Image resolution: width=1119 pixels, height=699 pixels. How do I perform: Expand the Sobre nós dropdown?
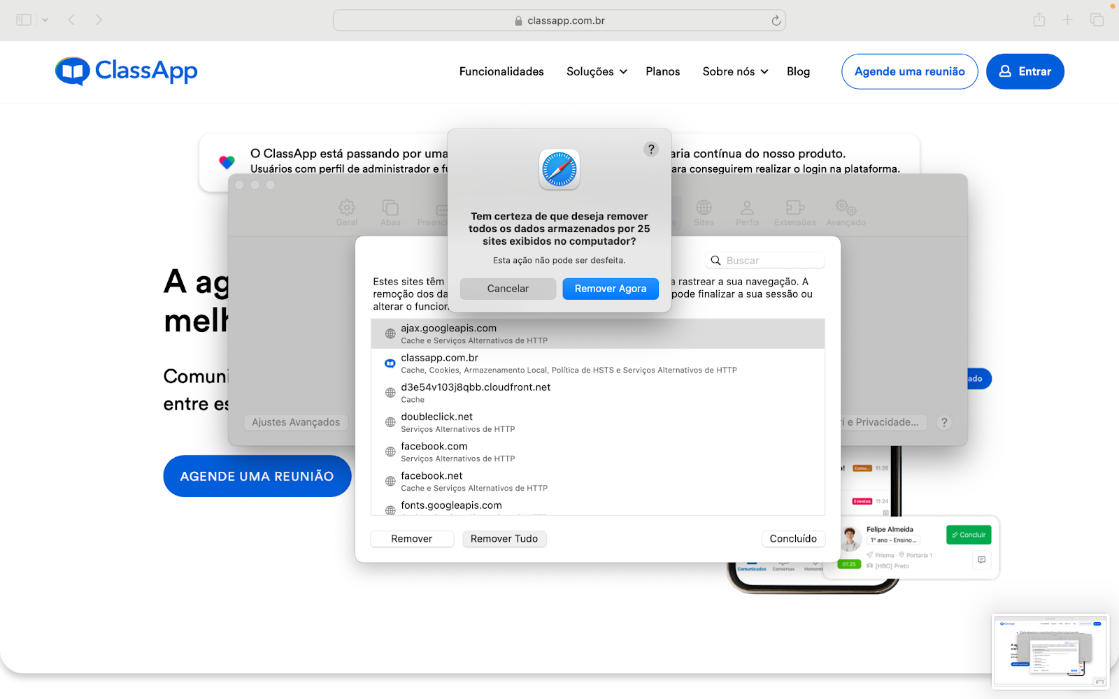735,71
